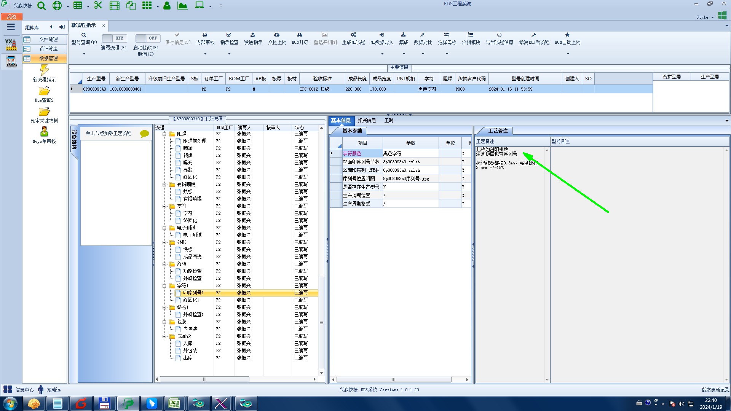Viewport: 731px width, 411px height.
Task: Open the Bom查询2 folder icon
Action: pyautogui.click(x=44, y=92)
